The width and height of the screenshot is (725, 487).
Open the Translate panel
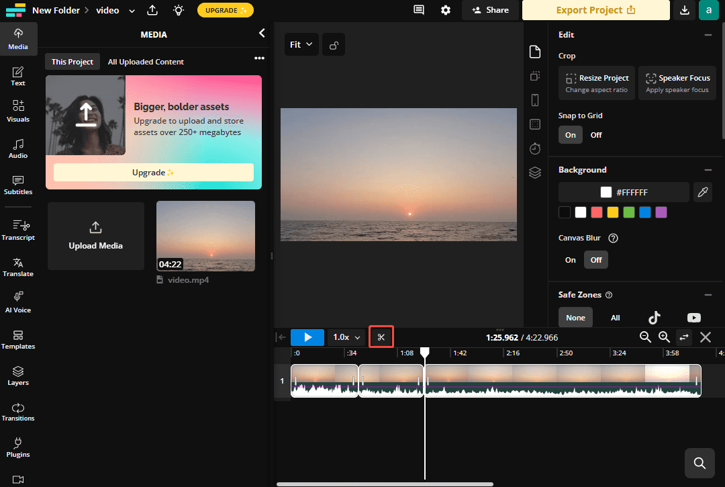tap(18, 267)
